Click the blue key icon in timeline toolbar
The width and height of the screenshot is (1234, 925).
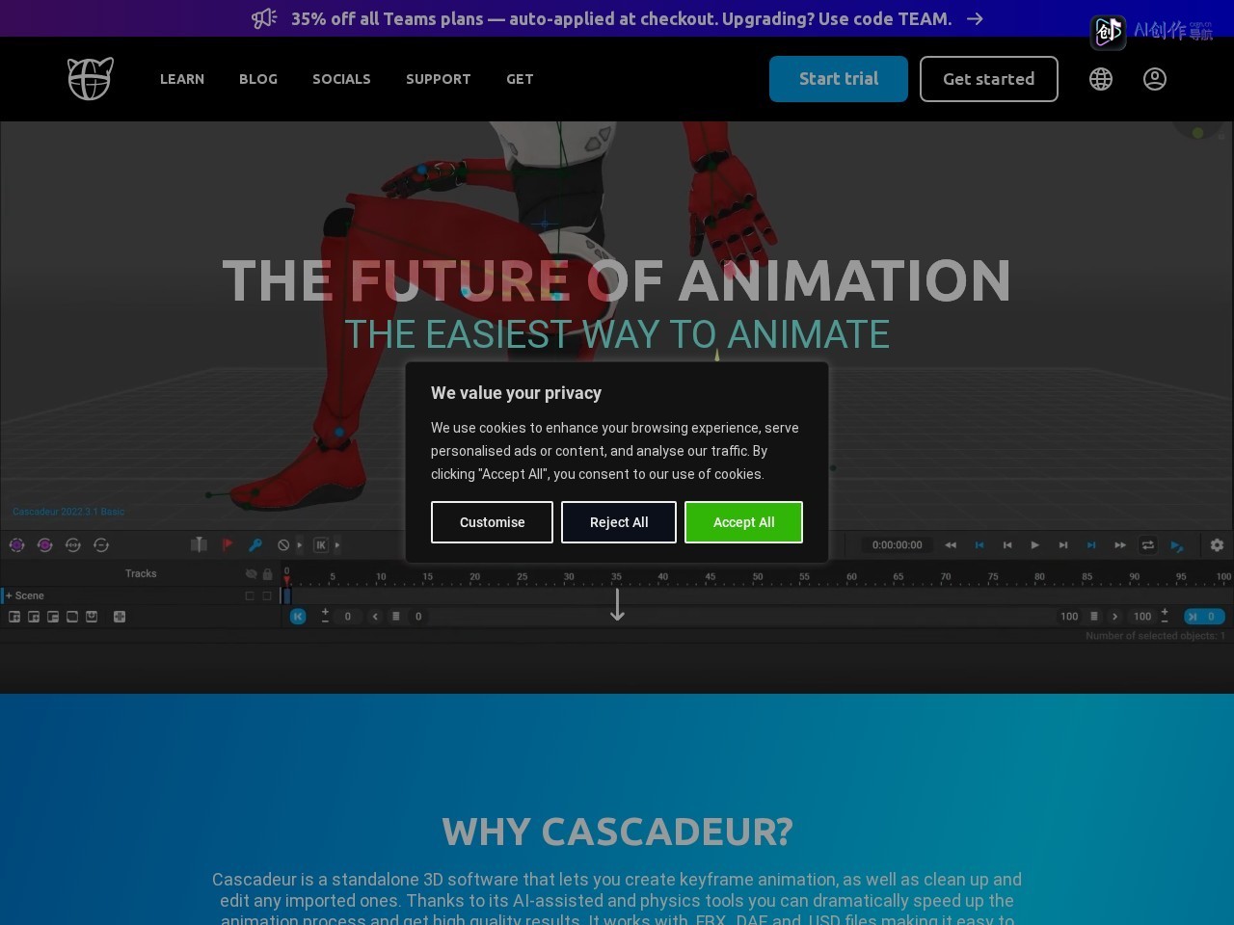pyautogui.click(x=255, y=544)
